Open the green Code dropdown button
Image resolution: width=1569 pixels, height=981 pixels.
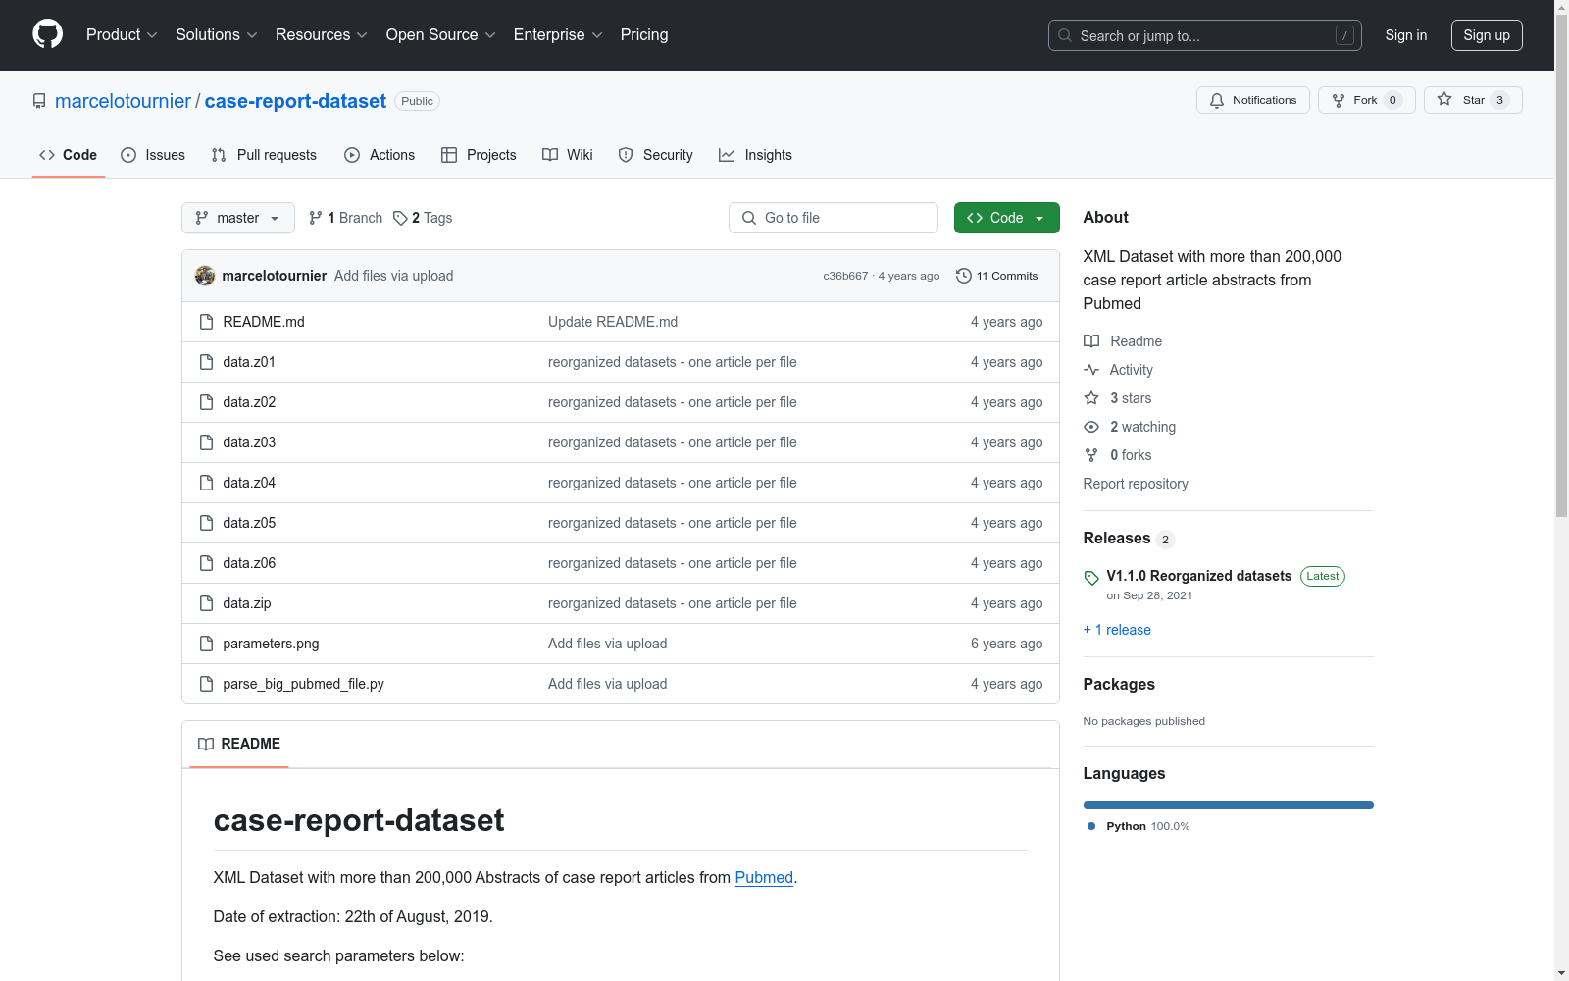coord(1006,218)
